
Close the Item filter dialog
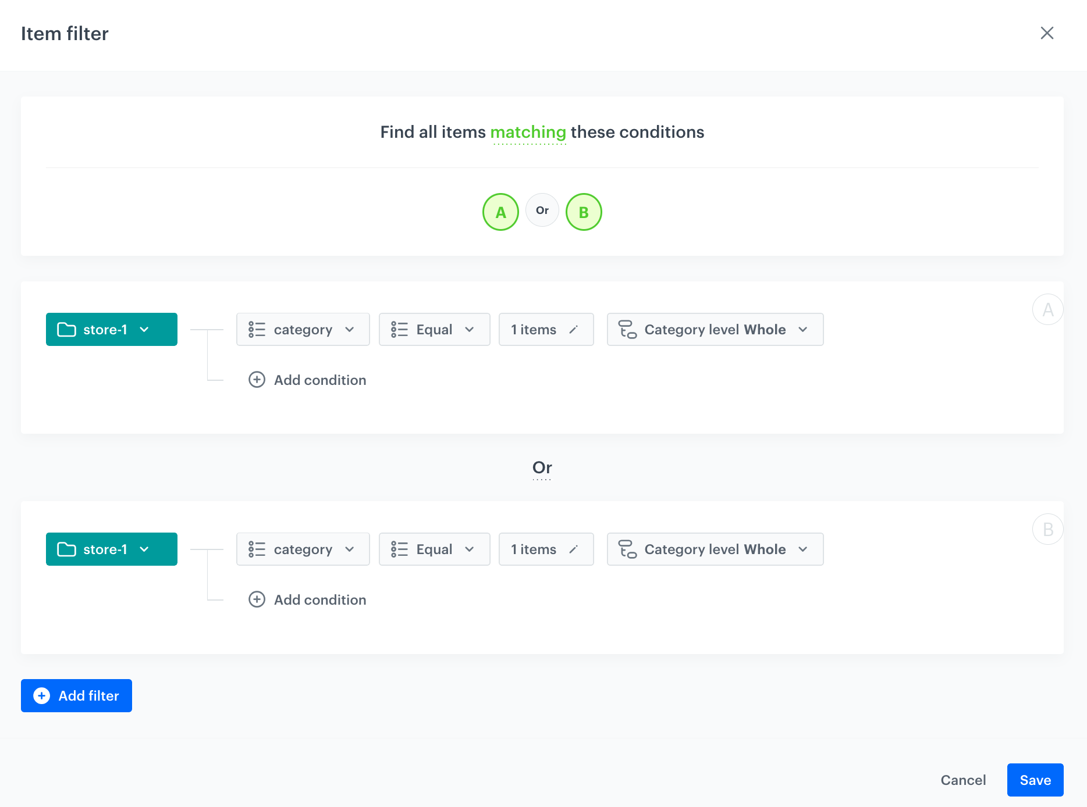coord(1047,33)
